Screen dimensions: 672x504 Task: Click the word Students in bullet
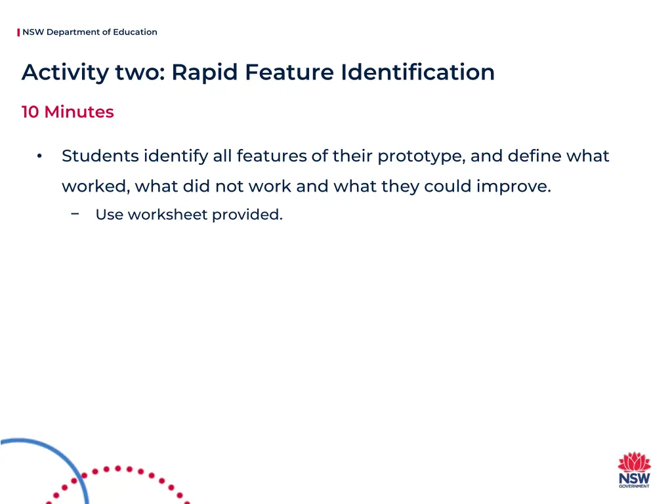coord(100,156)
